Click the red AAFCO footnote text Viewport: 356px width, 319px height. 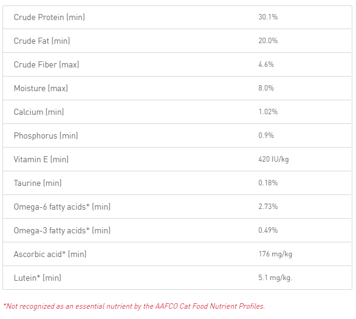point(134,306)
